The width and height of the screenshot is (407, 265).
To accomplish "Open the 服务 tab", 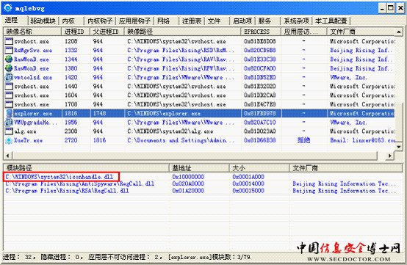I will (264, 21).
